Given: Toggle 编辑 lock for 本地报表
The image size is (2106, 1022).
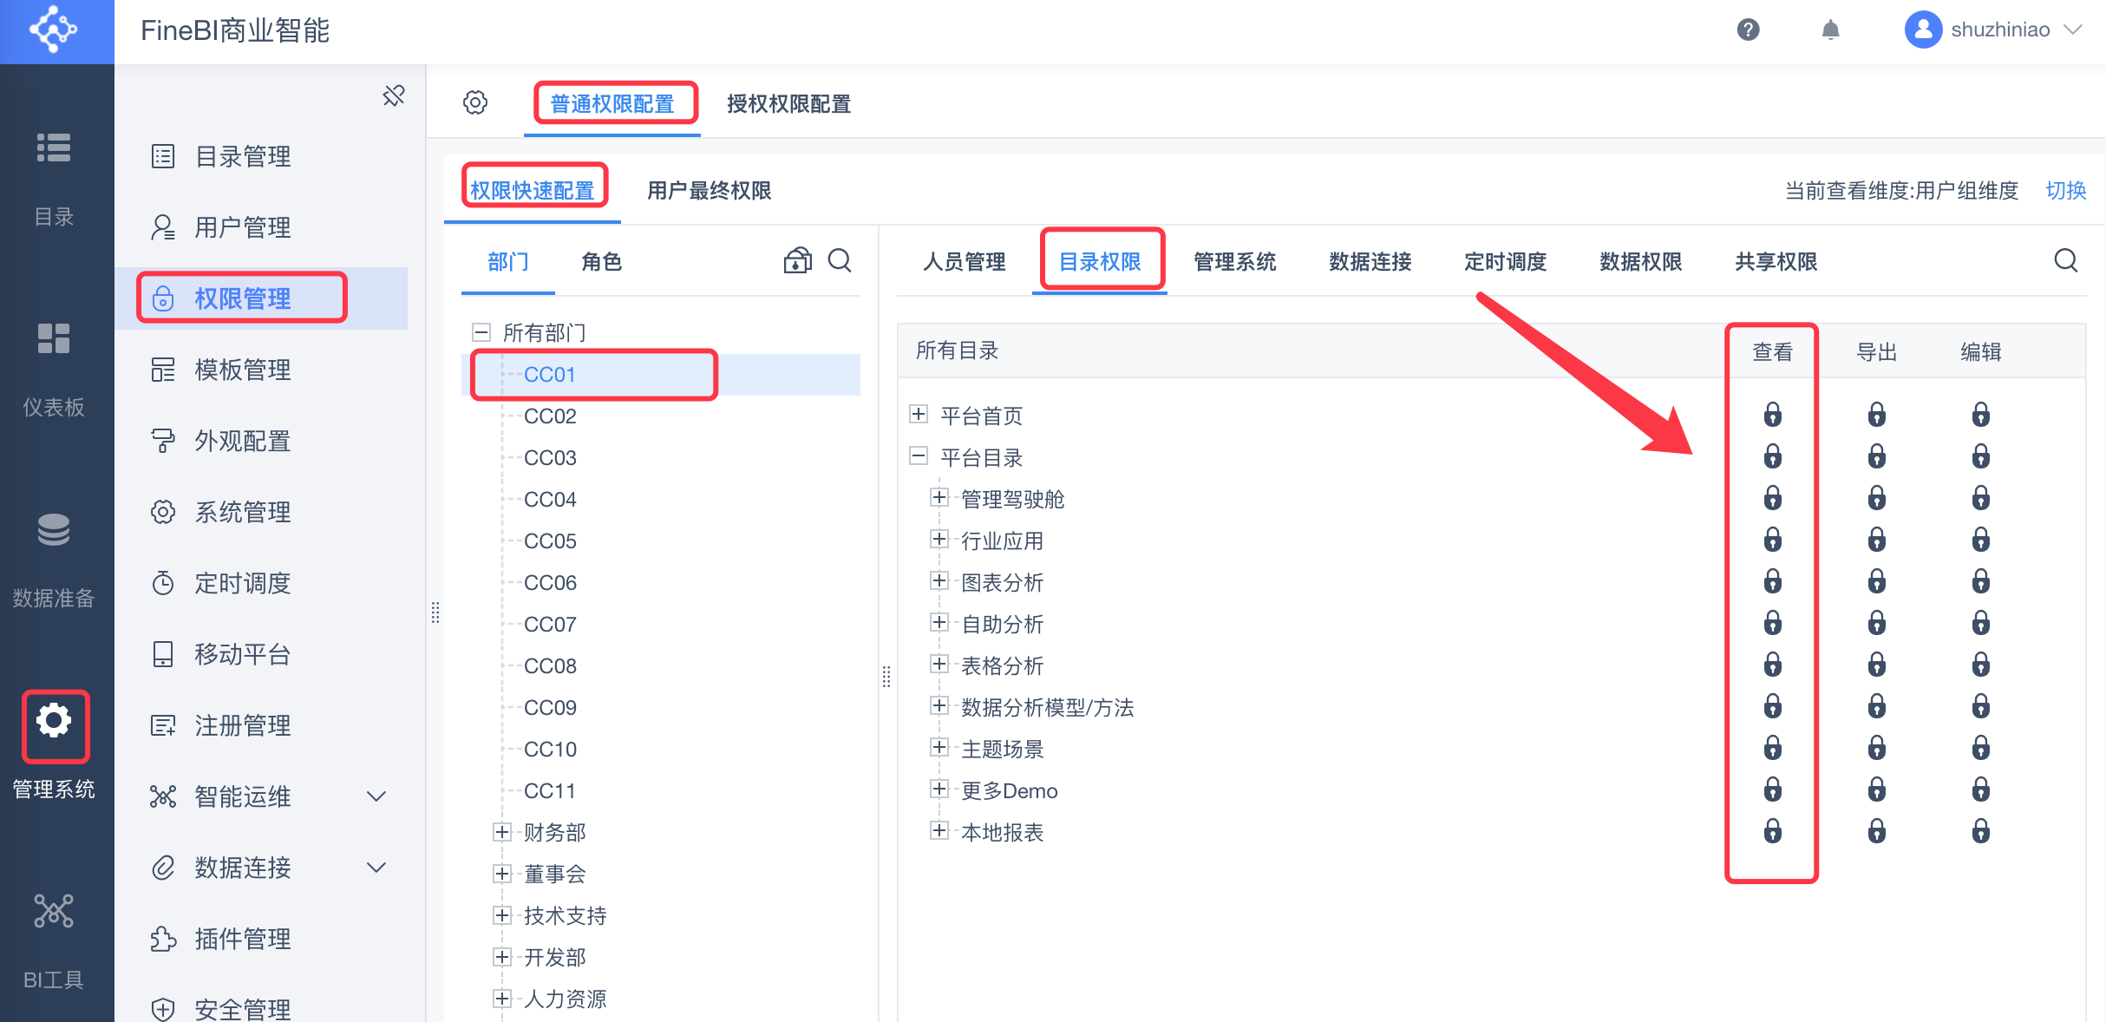Looking at the screenshot, I should point(1981,831).
